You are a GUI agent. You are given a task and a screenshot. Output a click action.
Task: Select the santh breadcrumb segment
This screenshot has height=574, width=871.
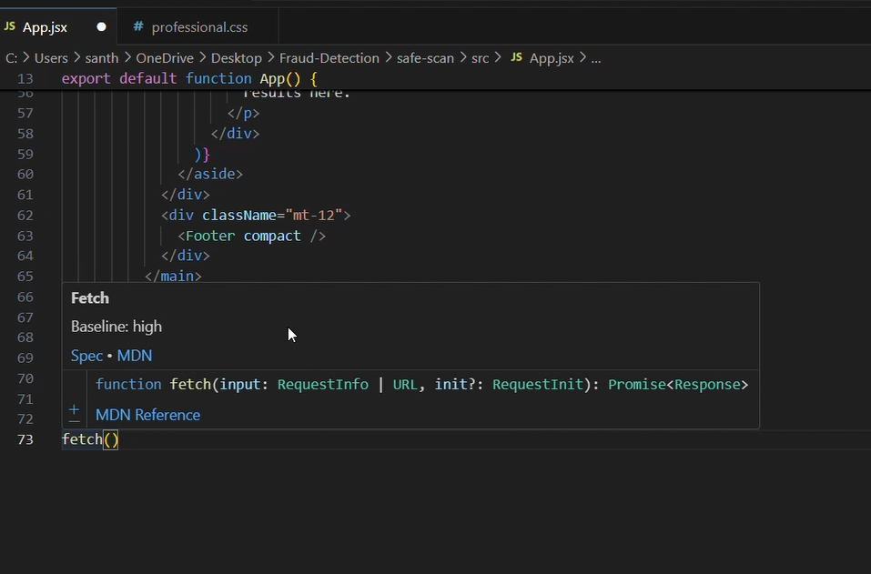pyautogui.click(x=102, y=58)
